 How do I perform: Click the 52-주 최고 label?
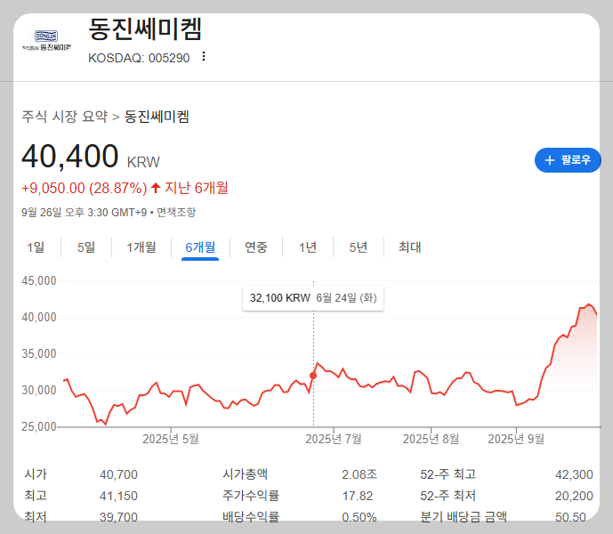(448, 474)
